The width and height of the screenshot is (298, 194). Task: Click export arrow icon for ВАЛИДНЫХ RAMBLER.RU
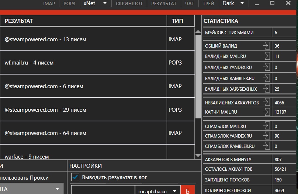click(266, 78)
